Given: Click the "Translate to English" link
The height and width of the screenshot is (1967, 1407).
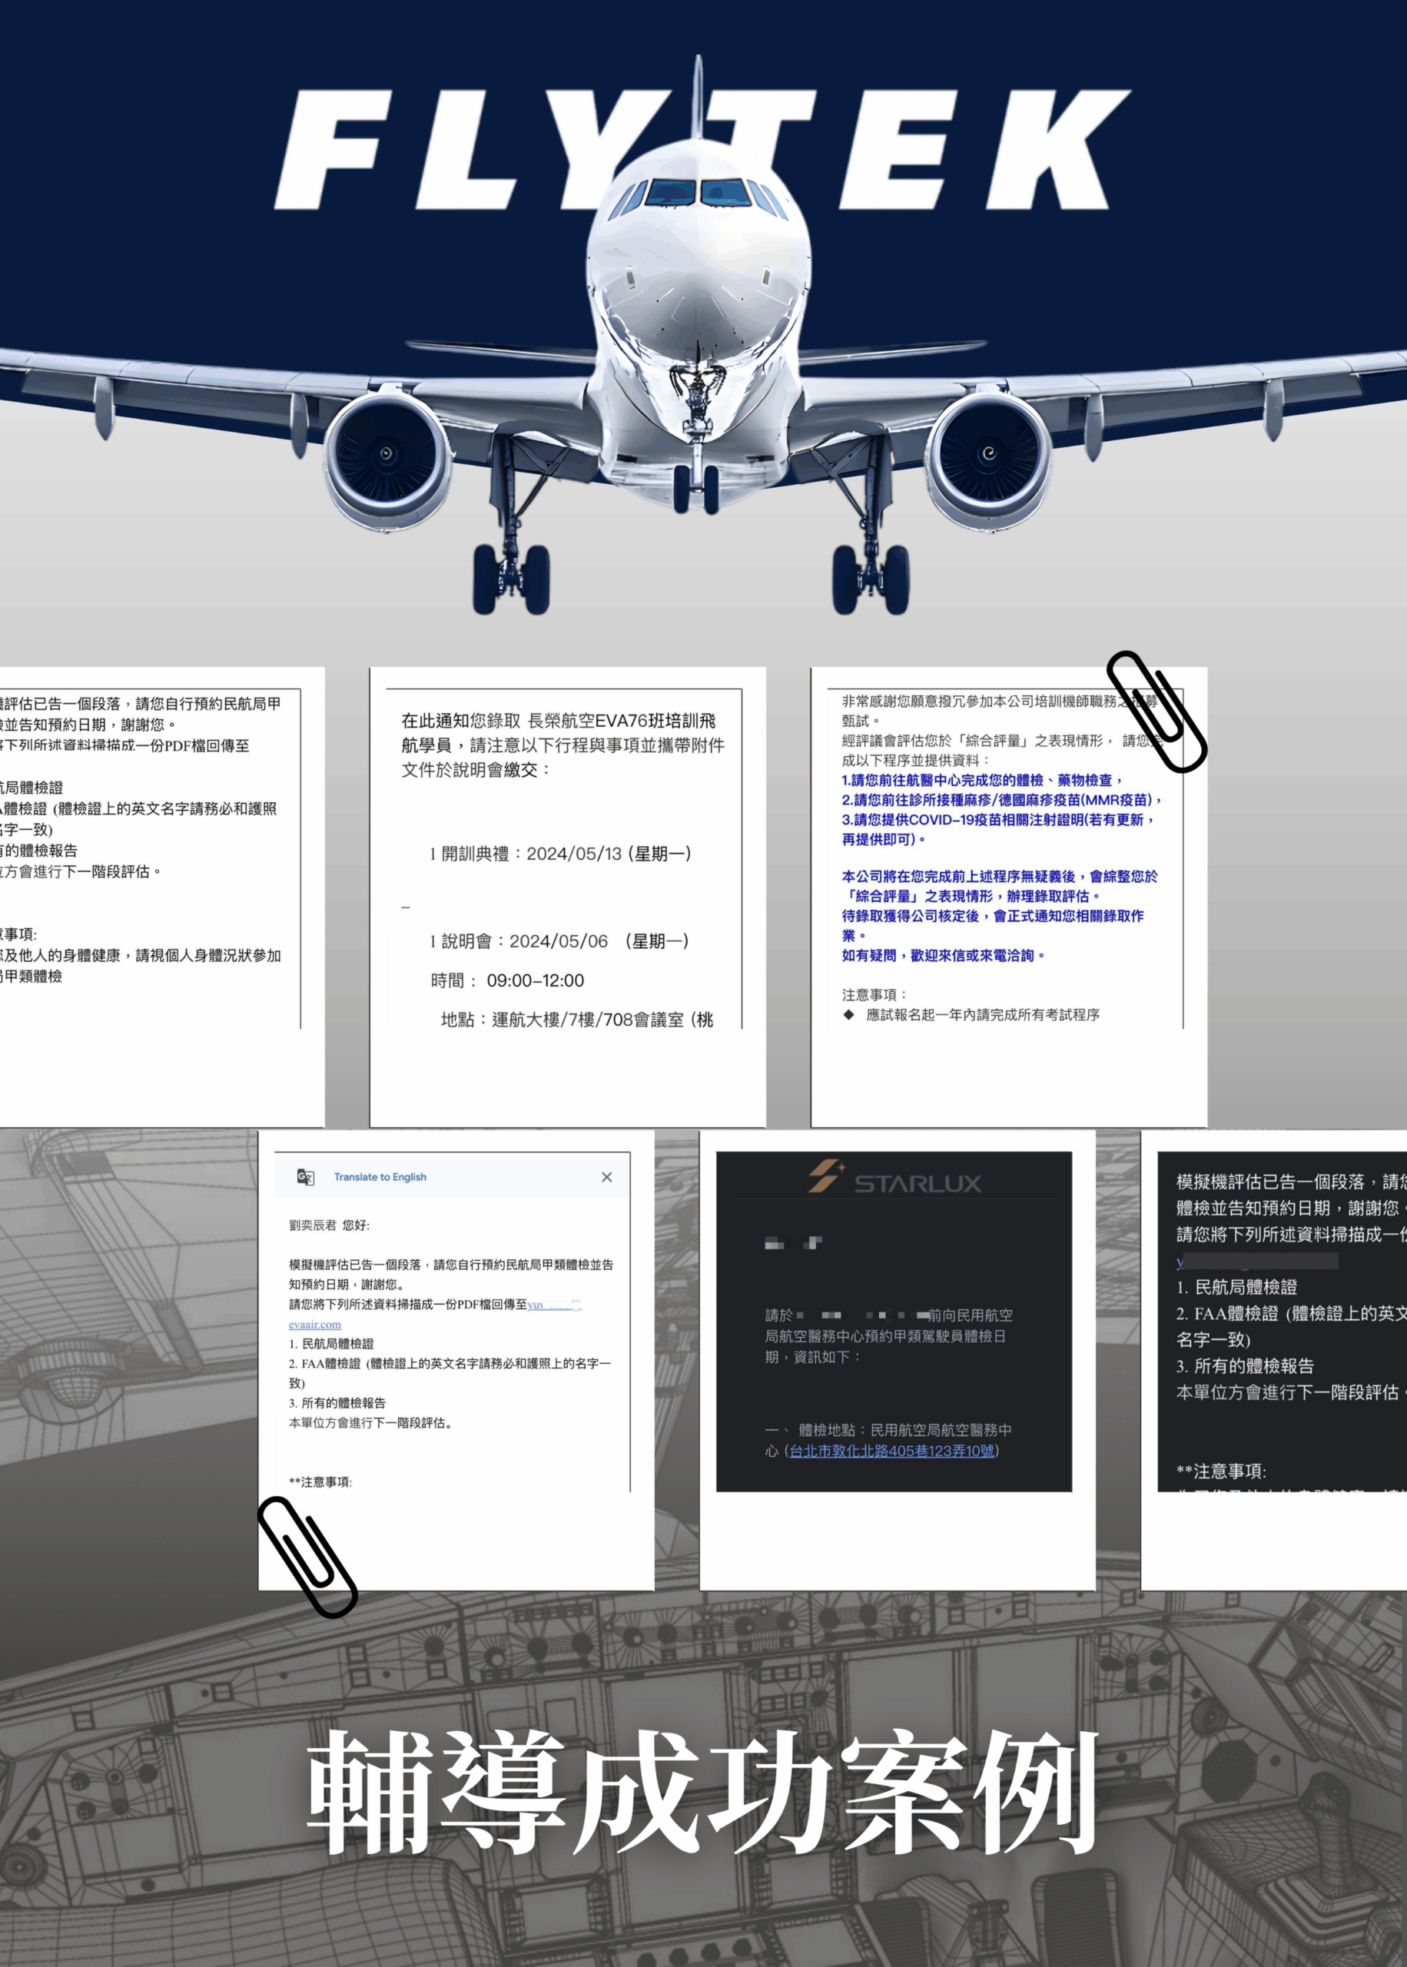Looking at the screenshot, I should point(380,1177).
